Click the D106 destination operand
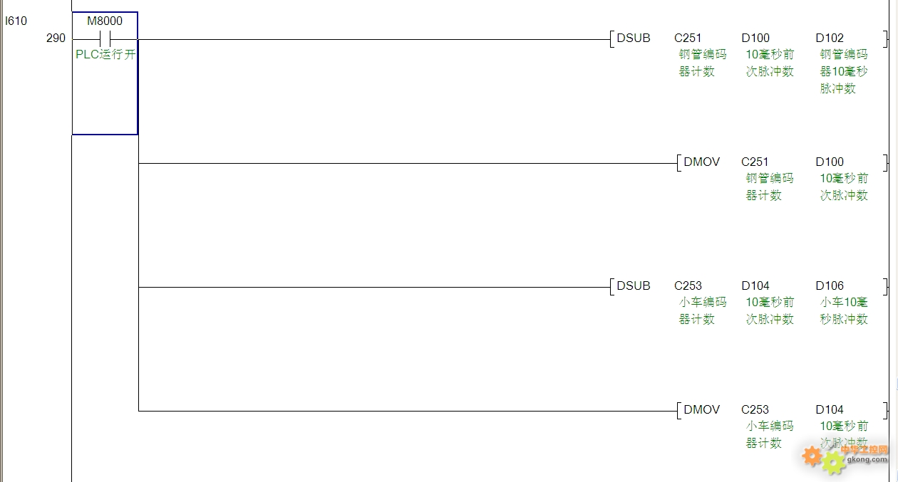Screen dimensions: 898x482 (830, 286)
